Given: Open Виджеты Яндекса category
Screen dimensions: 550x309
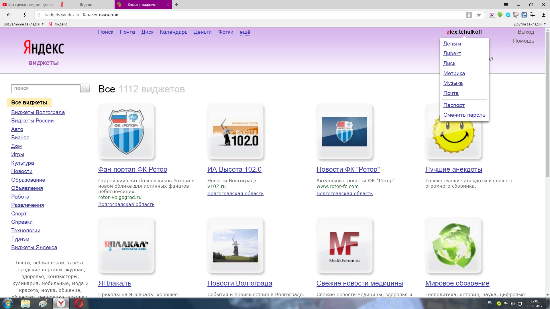Looking at the screenshot, I should [34, 247].
